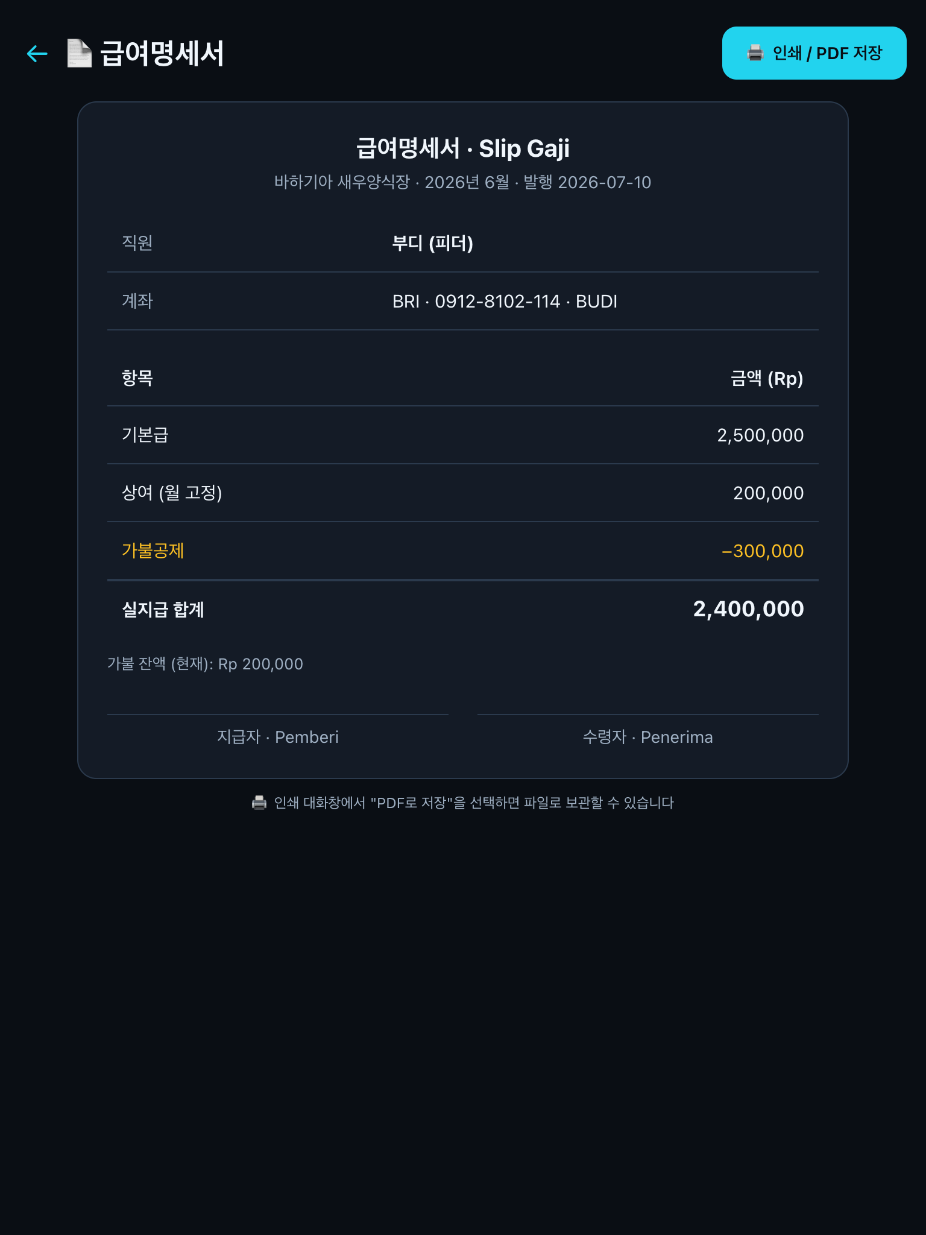Click the 기본급 row amount 2,500,000
The height and width of the screenshot is (1235, 926).
[760, 435]
